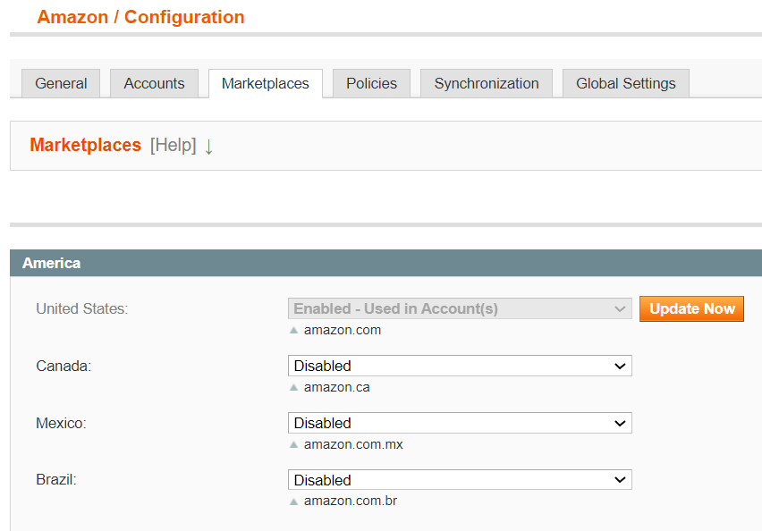Open the Global Settings tab
Viewport: 762px width, 531px height.
pos(626,83)
